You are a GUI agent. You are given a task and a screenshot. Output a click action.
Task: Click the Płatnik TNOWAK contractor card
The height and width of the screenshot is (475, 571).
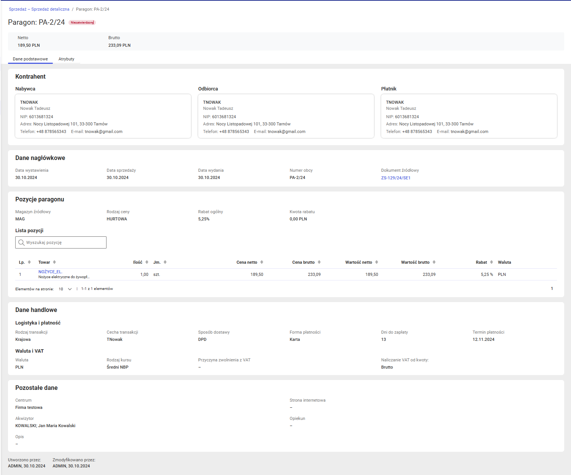point(469,116)
